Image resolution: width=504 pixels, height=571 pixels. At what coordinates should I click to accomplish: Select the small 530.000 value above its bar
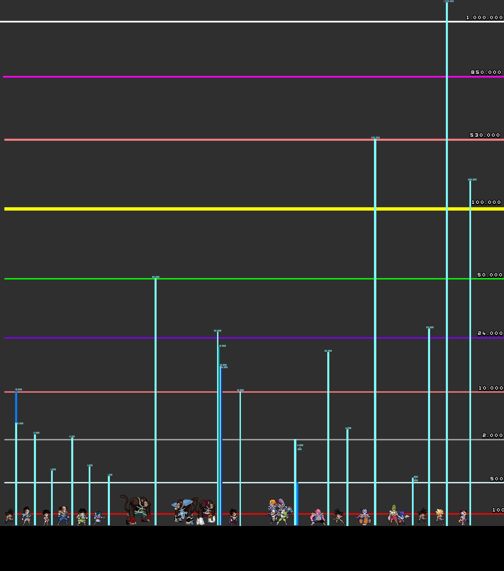click(375, 138)
